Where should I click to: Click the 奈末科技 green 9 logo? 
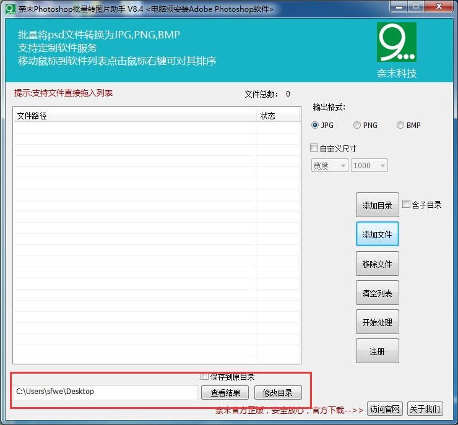396,41
